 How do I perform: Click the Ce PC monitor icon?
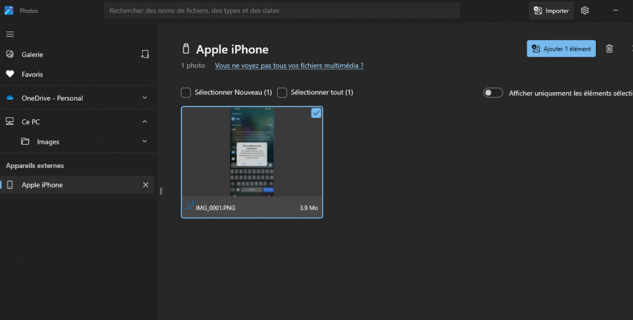coord(10,121)
